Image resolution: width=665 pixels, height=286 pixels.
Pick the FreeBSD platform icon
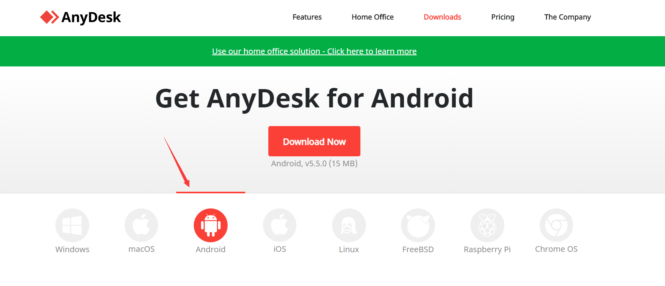tap(418, 225)
